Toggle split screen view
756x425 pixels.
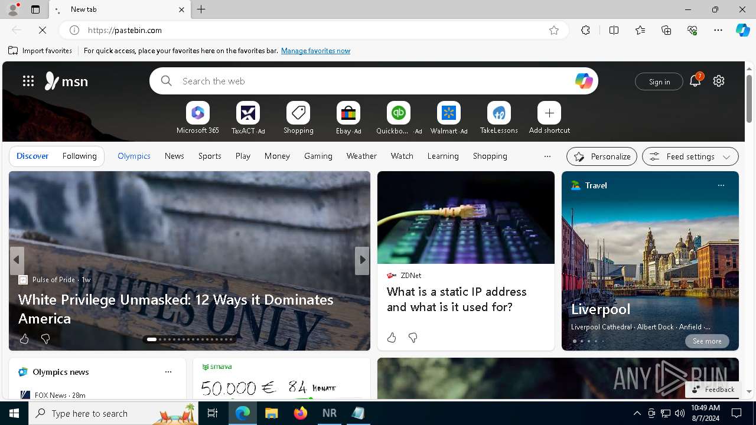(614, 30)
